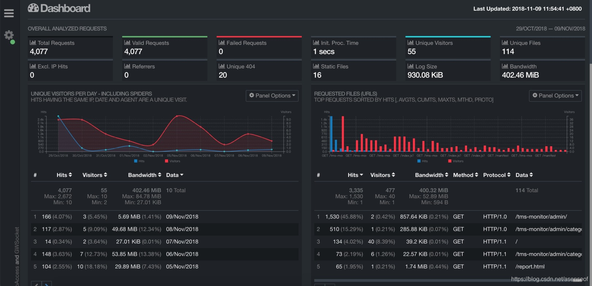Sort requested files by Method column
The image size is (592, 286).
click(x=466, y=175)
